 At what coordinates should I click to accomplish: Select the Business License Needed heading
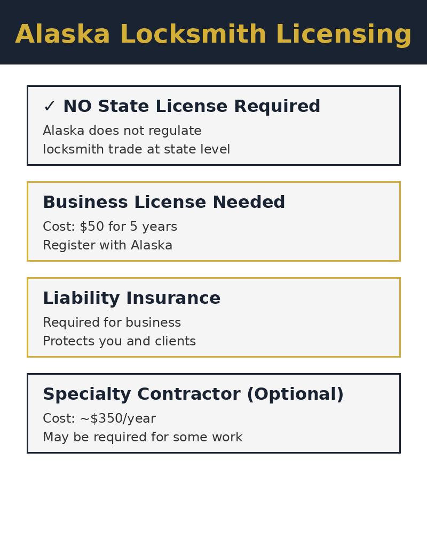coord(164,203)
